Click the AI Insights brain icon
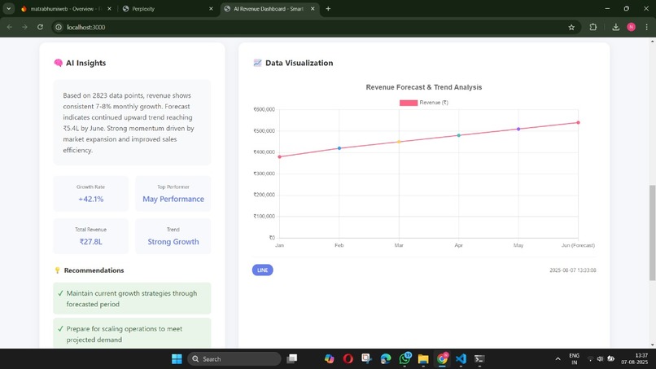Screen dimensions: 656x369 (58, 63)
